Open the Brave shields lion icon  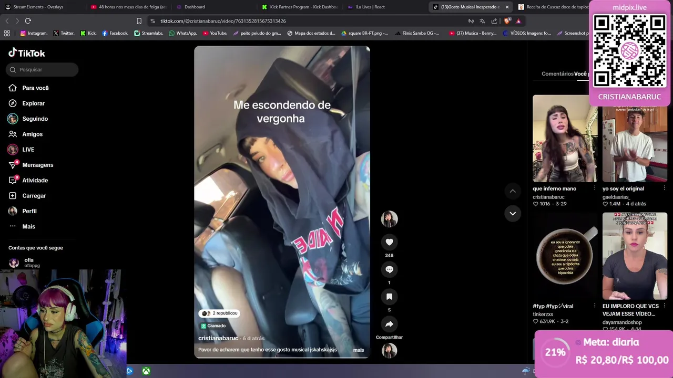(x=507, y=21)
